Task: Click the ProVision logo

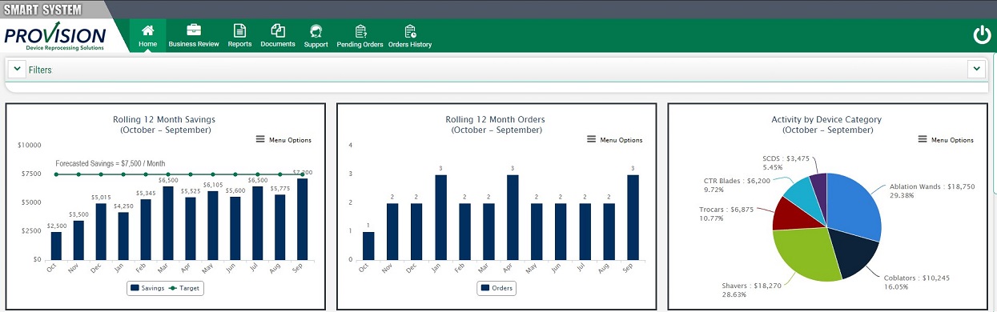Action: [x=55, y=37]
